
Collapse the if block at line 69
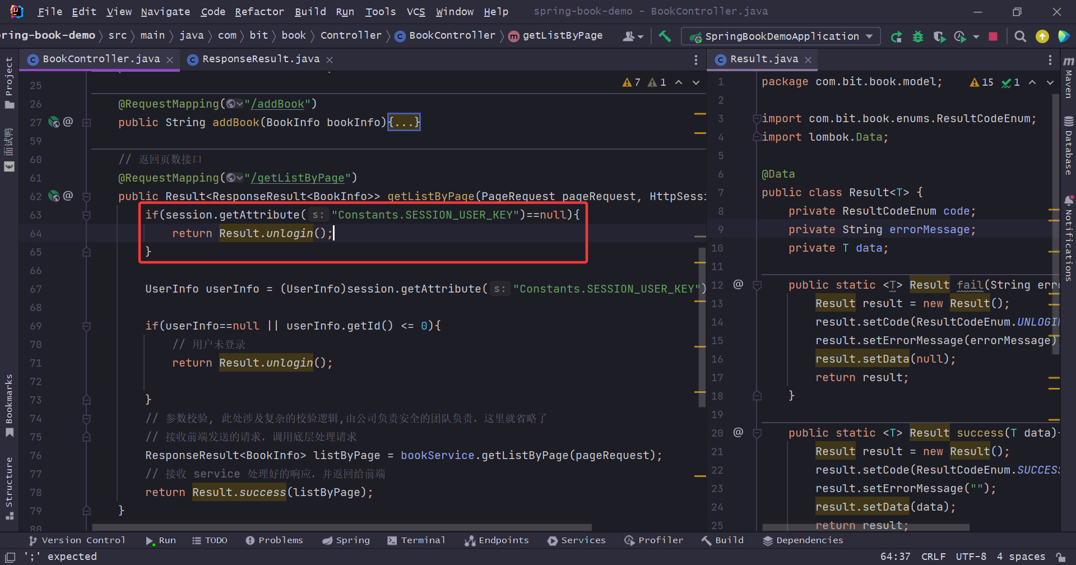point(86,326)
